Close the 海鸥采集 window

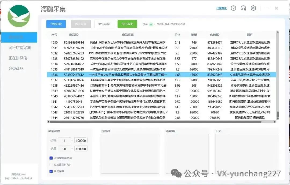tap(277, 8)
